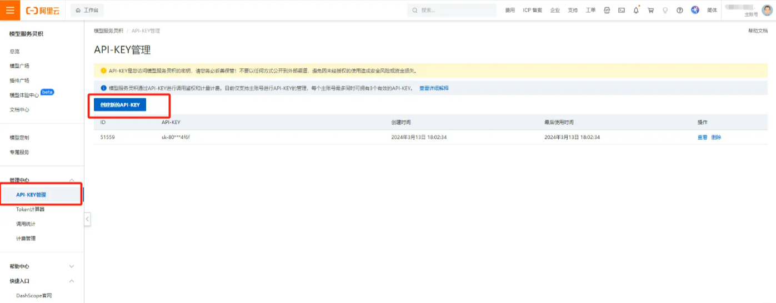The image size is (776, 303).
Task: Open 帮助文档 link
Action: pos(758,31)
